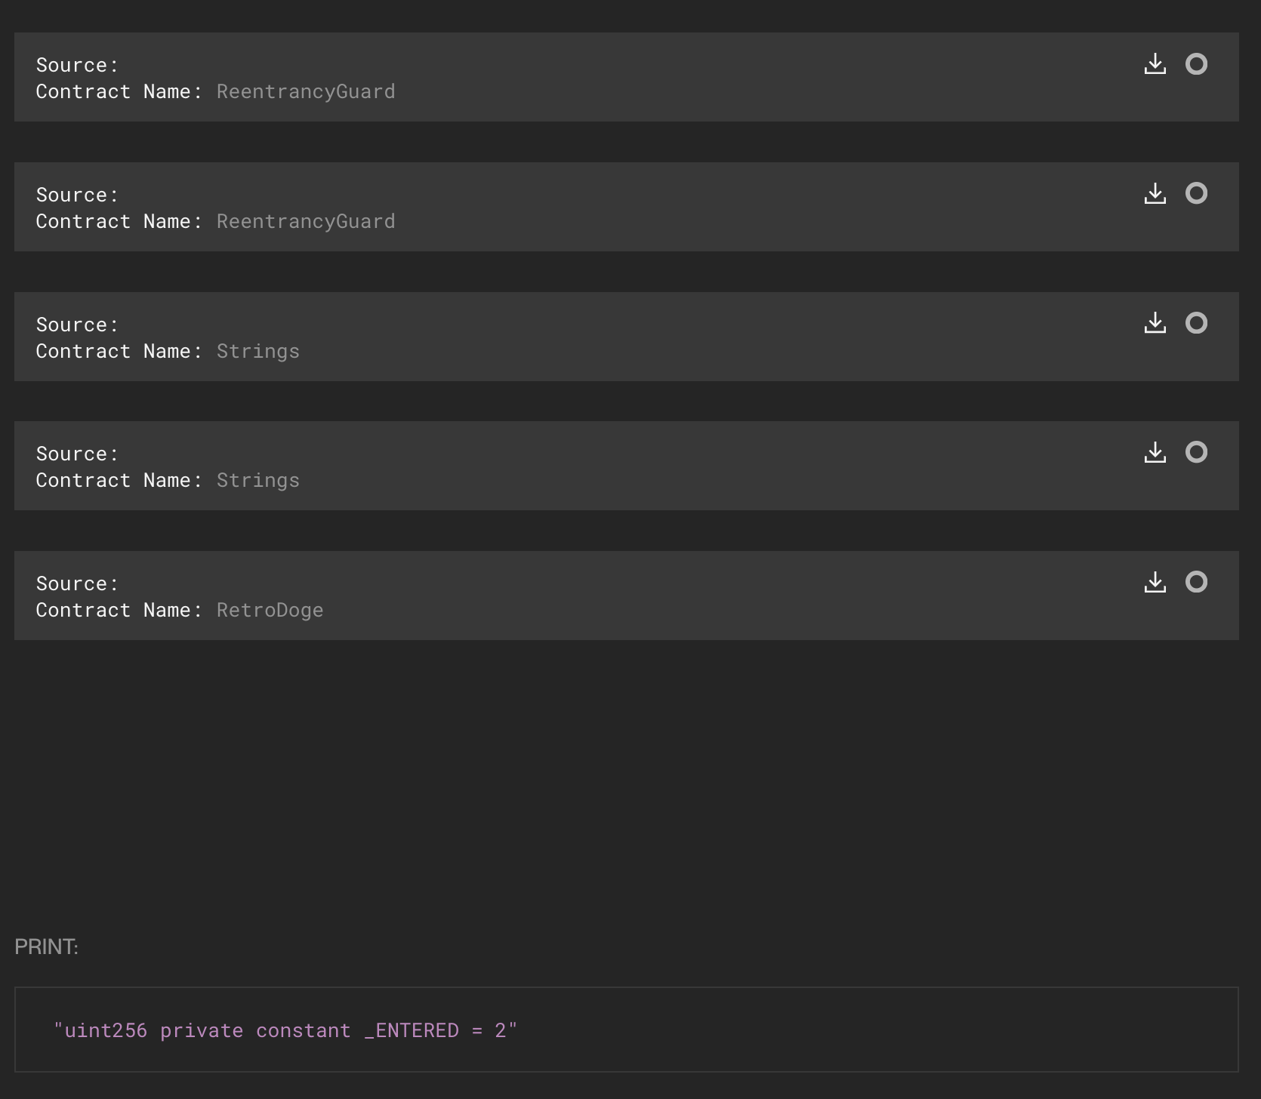Click Source label in first ReentrancyGuard card

point(77,65)
